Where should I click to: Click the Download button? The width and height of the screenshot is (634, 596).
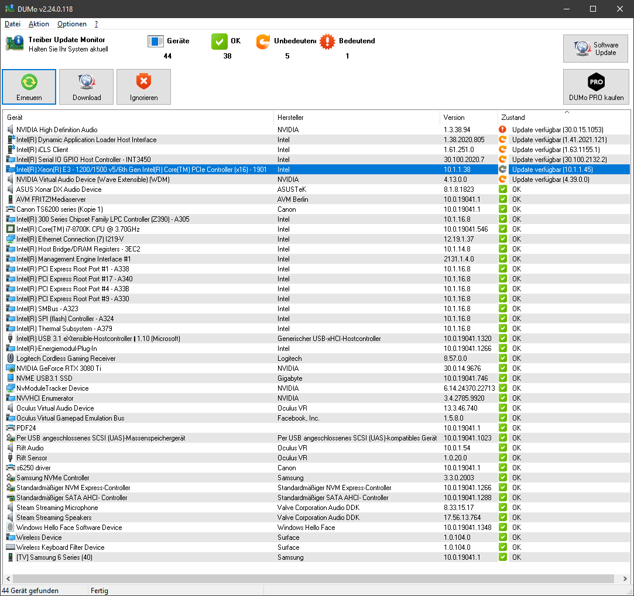pyautogui.click(x=87, y=87)
